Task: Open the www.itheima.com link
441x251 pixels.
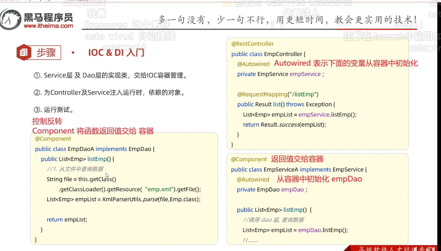Action: click(49, 26)
